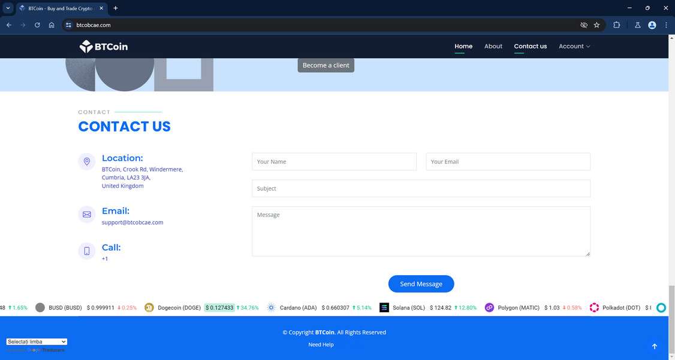Click the BTCoin logo icon
The width and height of the screenshot is (675, 360).
click(86, 46)
